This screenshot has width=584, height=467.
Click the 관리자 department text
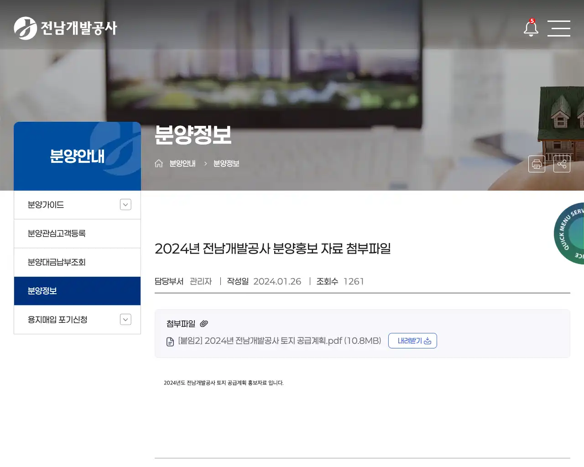[x=201, y=281]
